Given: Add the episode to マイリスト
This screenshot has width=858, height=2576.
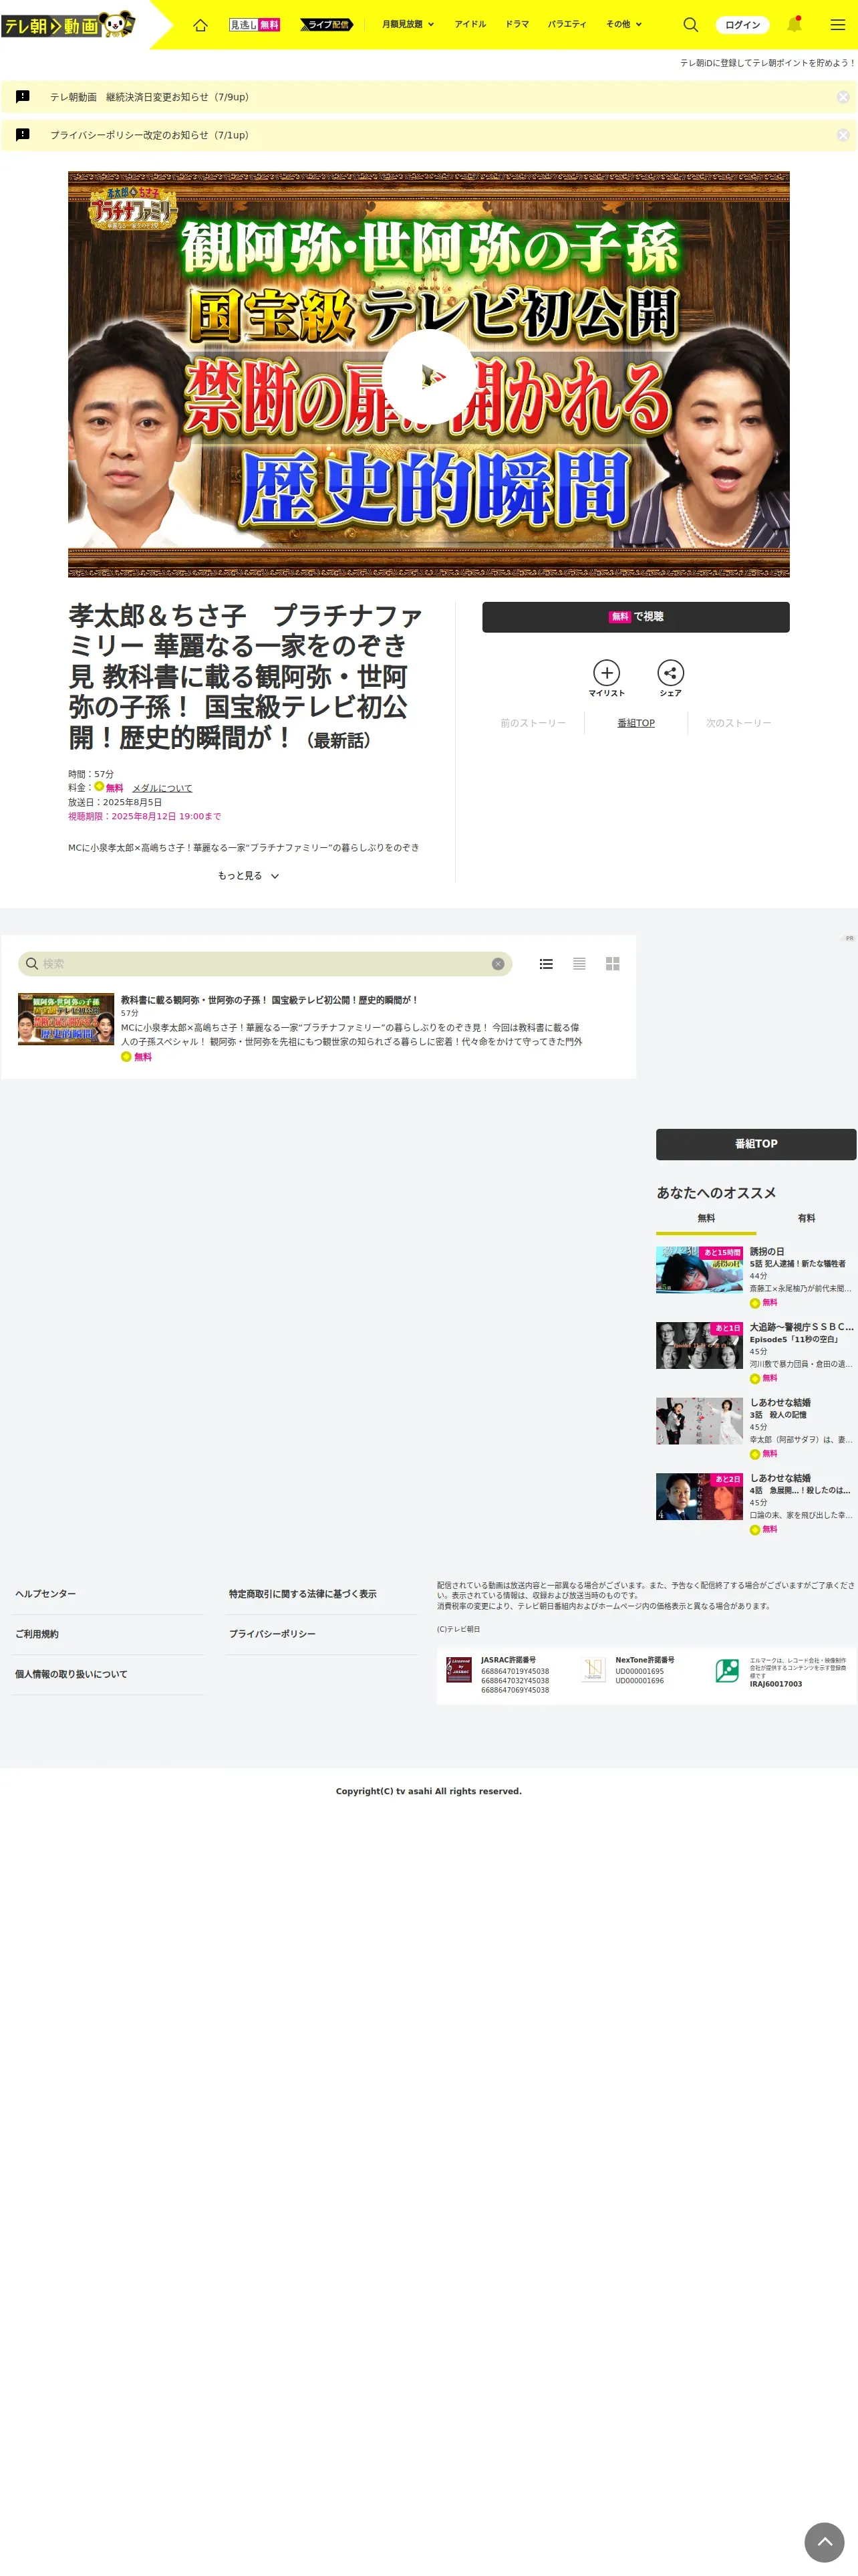Looking at the screenshot, I should pyautogui.click(x=606, y=678).
